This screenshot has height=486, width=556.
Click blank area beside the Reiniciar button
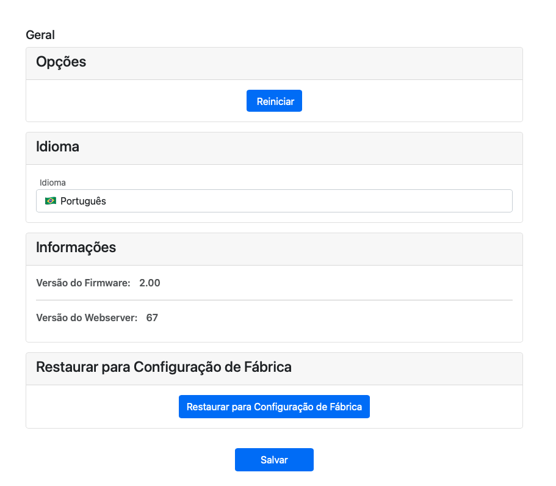[x=397, y=101]
